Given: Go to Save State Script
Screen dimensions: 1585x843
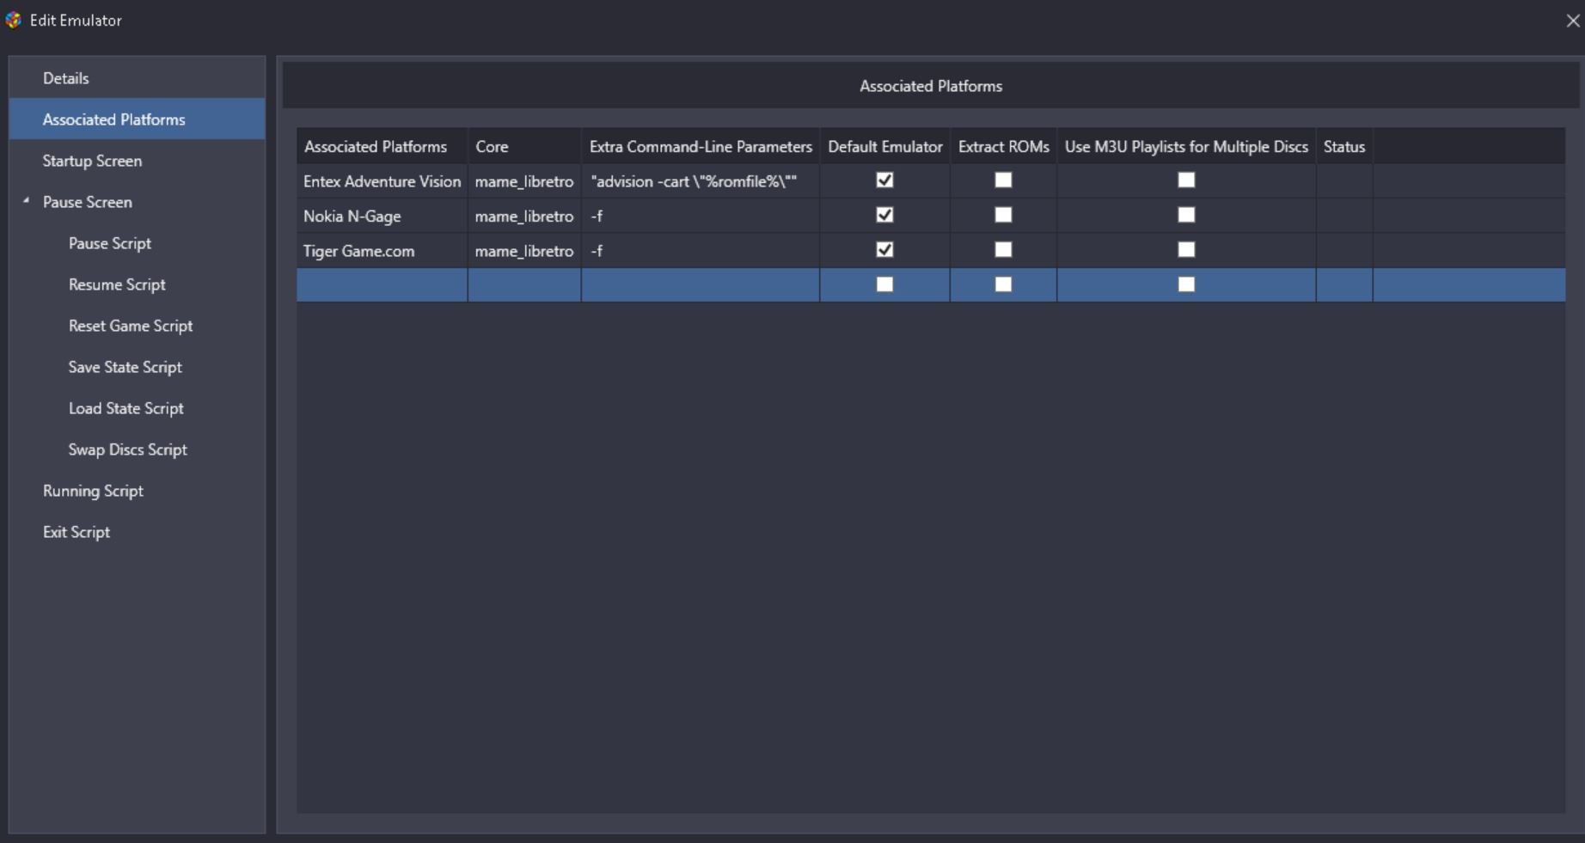Looking at the screenshot, I should (125, 367).
